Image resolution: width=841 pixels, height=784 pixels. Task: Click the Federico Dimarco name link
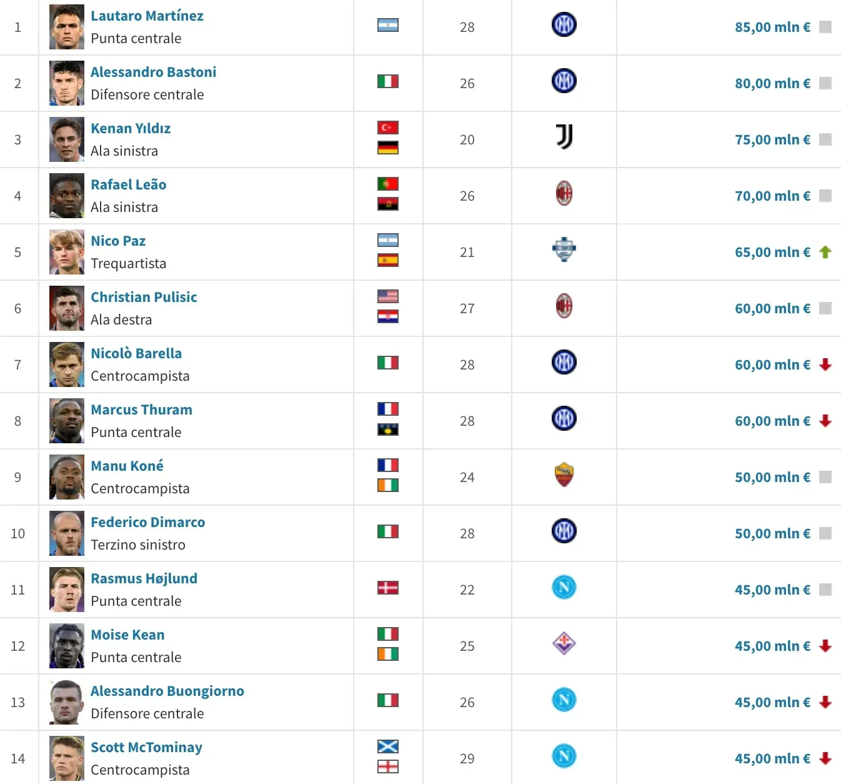click(x=147, y=522)
